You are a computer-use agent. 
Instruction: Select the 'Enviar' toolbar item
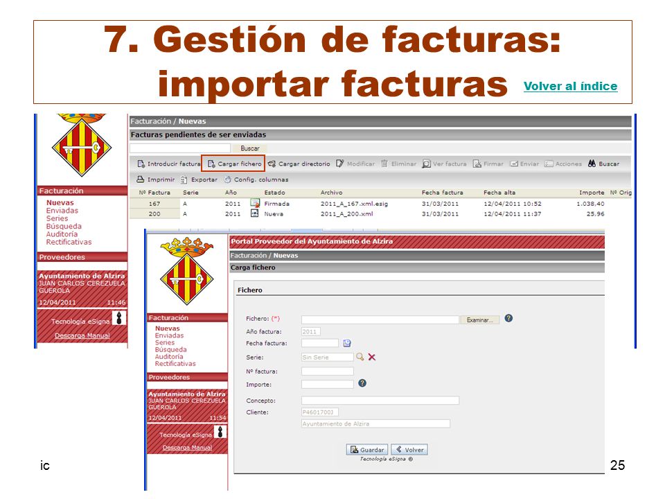pyautogui.click(x=524, y=164)
